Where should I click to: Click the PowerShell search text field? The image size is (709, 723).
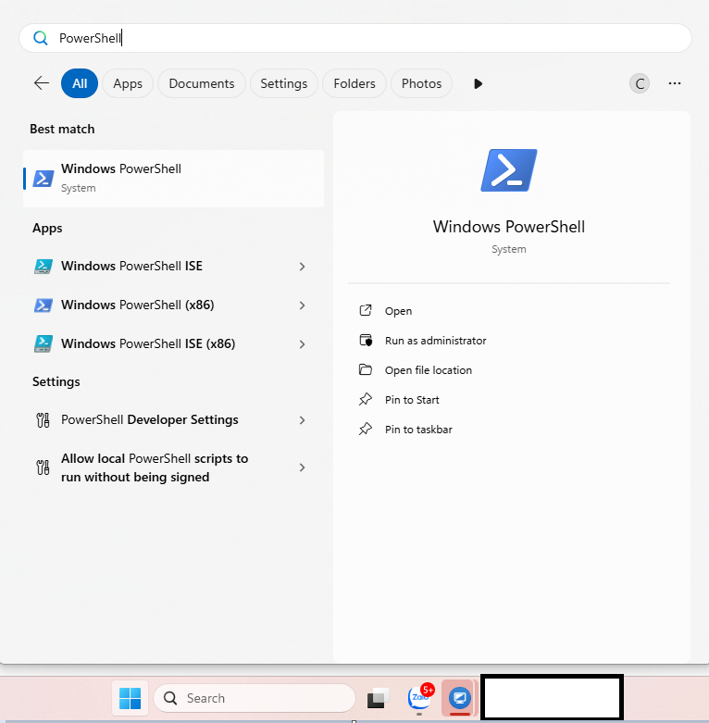pyautogui.click(x=354, y=38)
